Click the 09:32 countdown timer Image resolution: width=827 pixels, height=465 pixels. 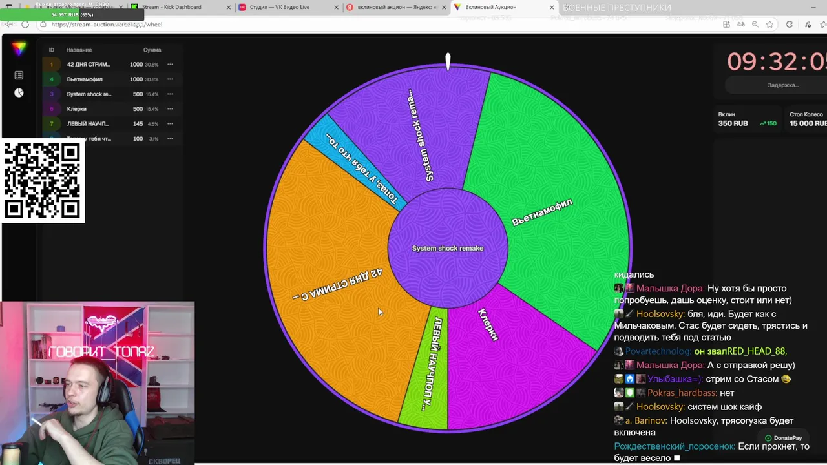coord(777,61)
